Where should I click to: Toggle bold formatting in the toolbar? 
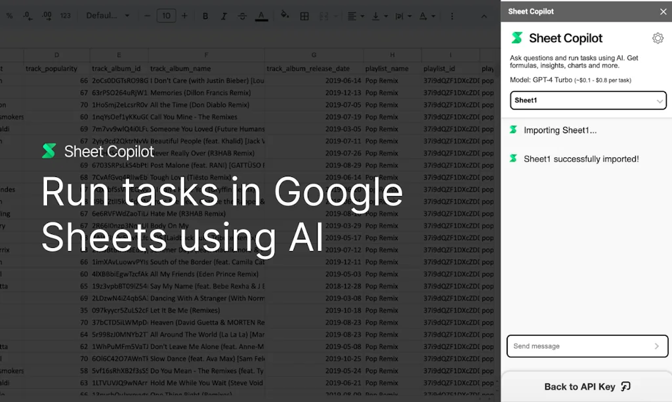[x=205, y=16]
